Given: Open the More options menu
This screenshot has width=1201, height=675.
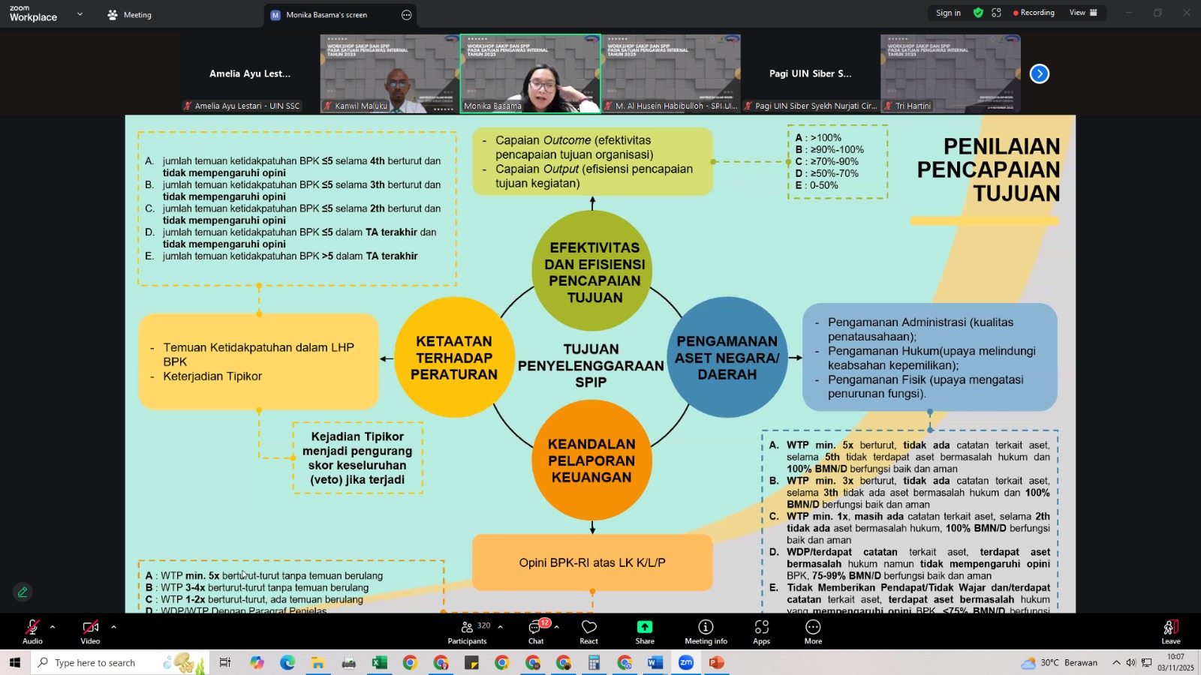Looking at the screenshot, I should click(x=813, y=631).
